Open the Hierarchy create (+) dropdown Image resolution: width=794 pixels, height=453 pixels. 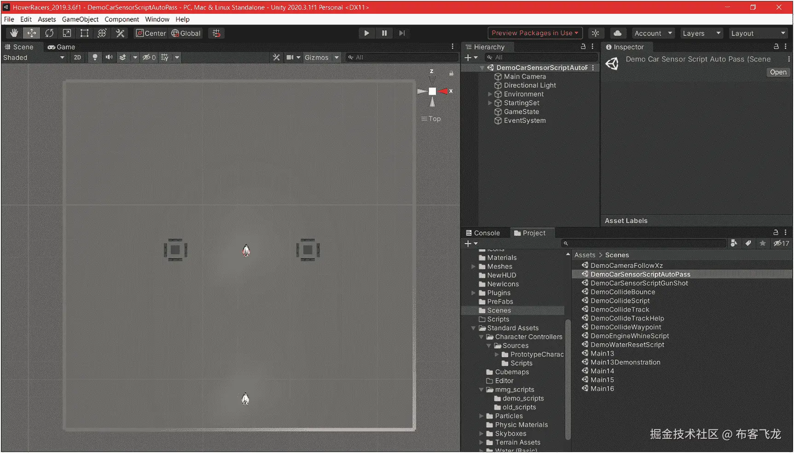[471, 57]
